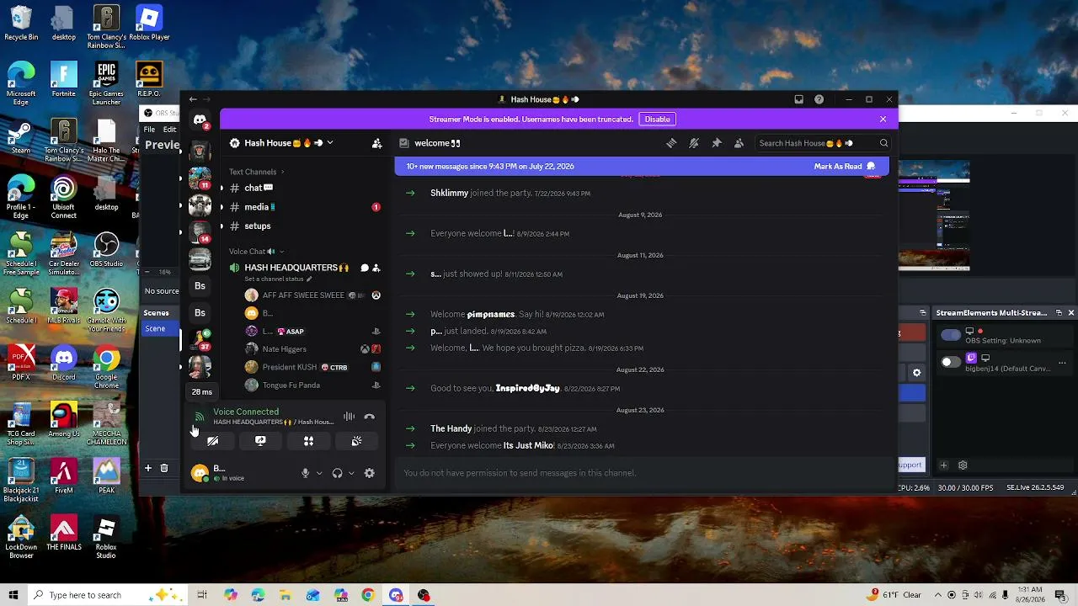Invite people using server header icon
This screenshot has width=1078, height=606.
pyautogui.click(x=377, y=143)
